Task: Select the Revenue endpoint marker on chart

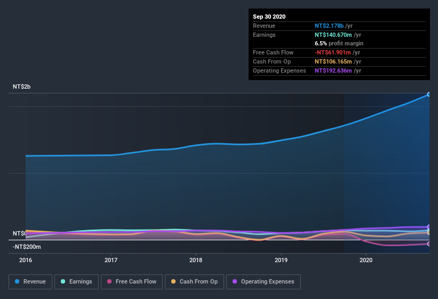Action: pos(429,95)
